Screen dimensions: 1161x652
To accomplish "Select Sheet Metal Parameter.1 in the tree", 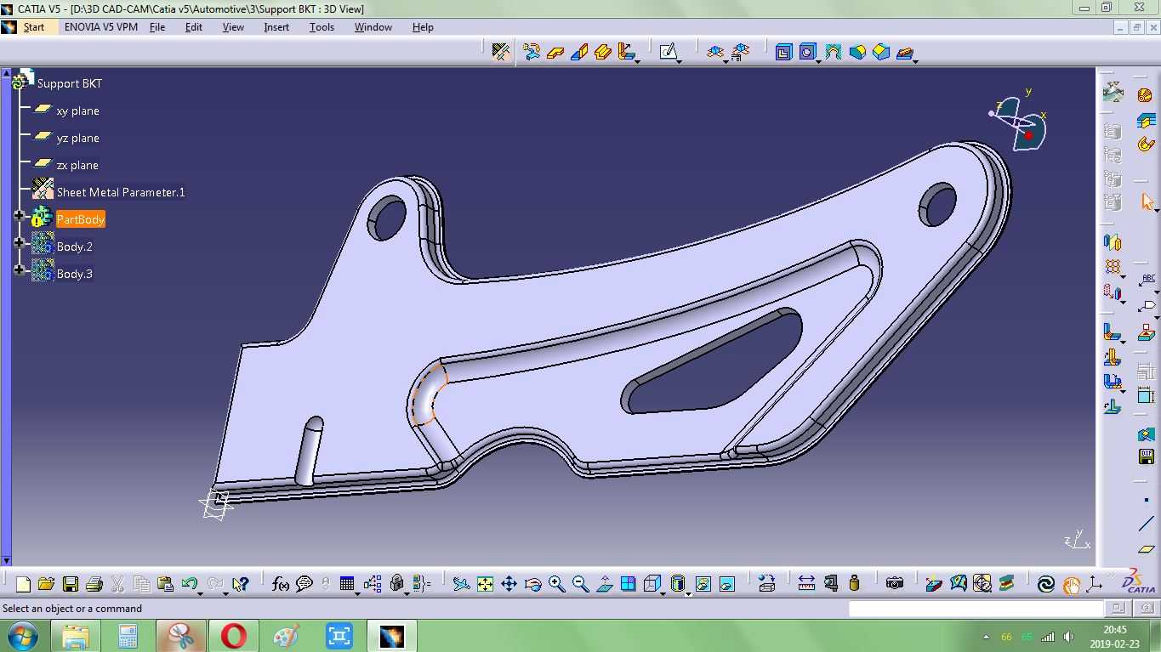I will pyautogui.click(x=121, y=192).
